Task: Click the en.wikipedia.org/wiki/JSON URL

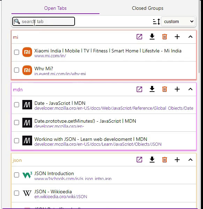Action: pos(61,197)
